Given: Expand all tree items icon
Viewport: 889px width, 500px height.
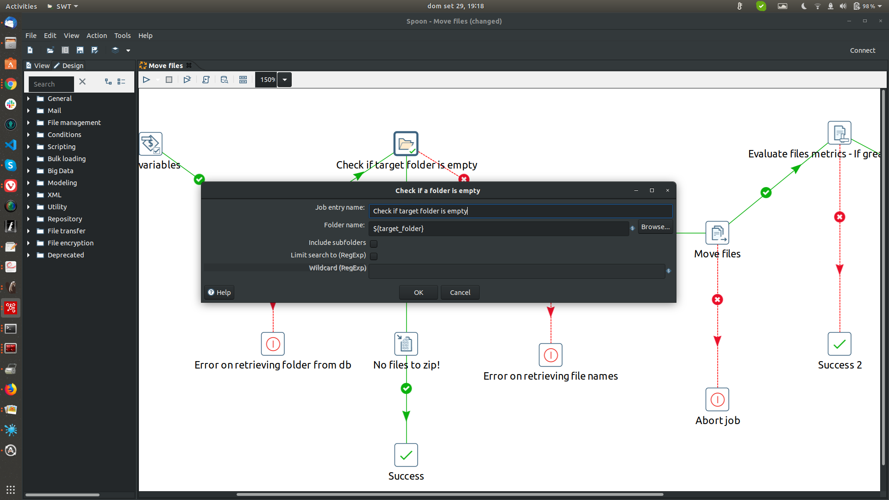Looking at the screenshot, I should [108, 81].
